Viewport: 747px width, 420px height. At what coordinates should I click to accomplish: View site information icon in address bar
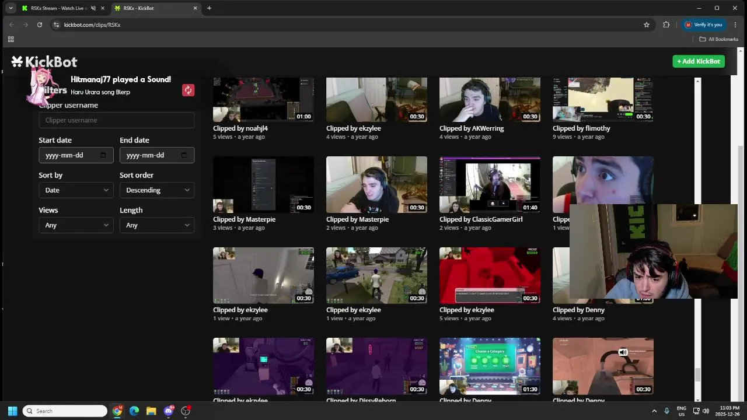click(x=57, y=24)
